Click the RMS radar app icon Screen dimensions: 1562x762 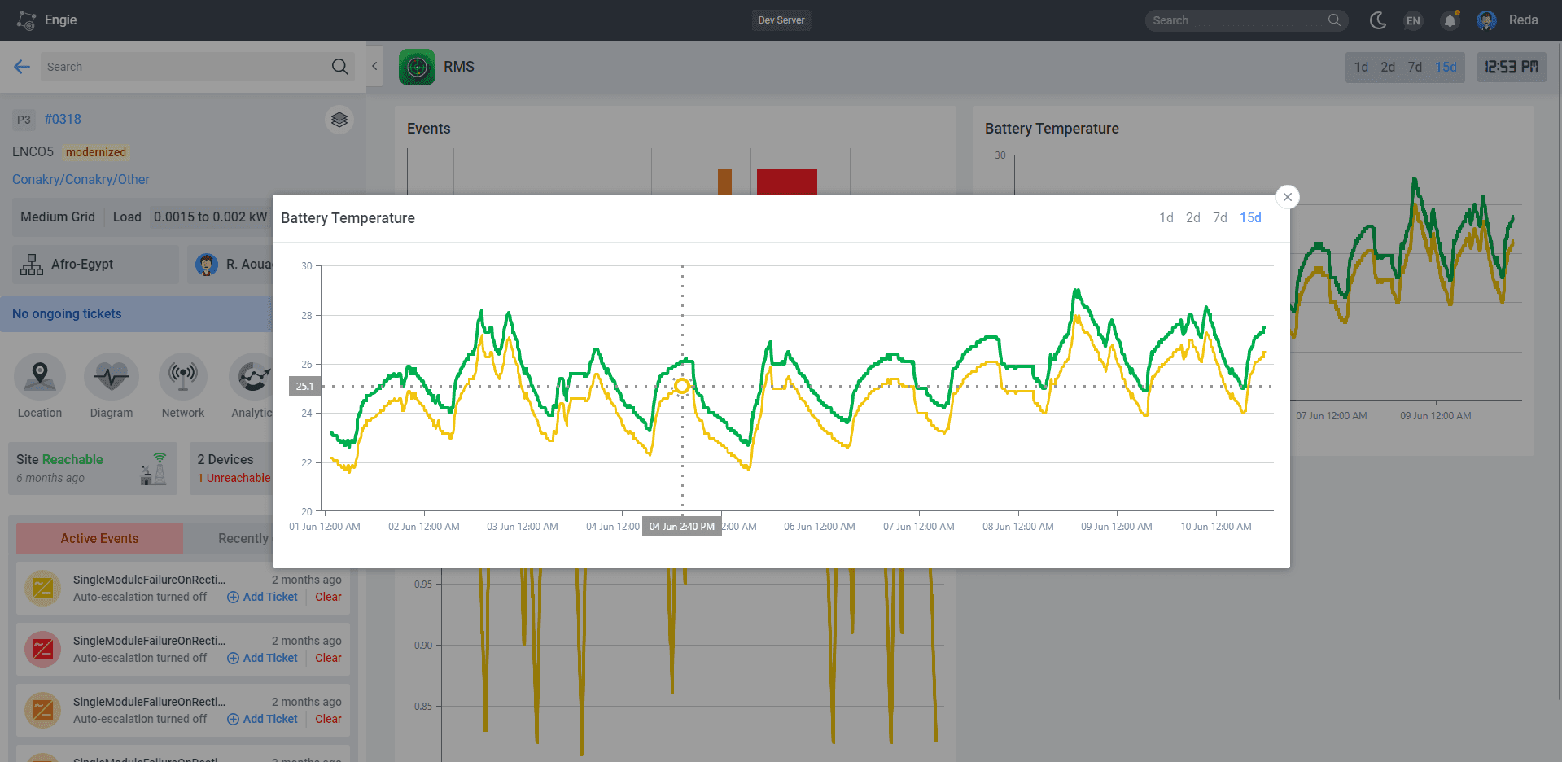click(x=417, y=67)
